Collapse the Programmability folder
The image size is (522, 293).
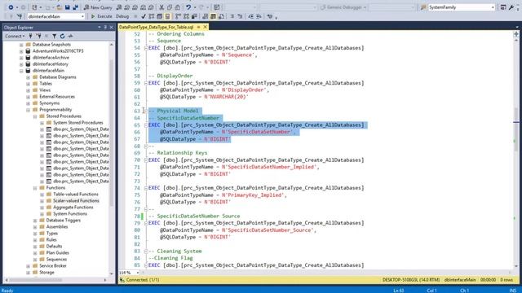(x=29, y=110)
